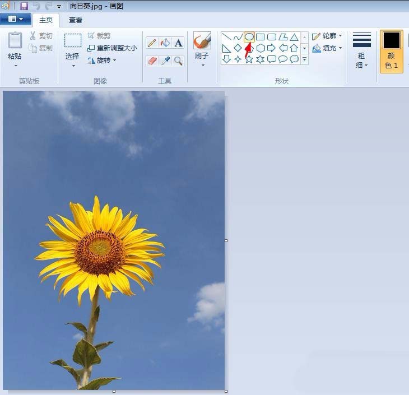Select the Color picker eyedropper tool

click(x=165, y=61)
